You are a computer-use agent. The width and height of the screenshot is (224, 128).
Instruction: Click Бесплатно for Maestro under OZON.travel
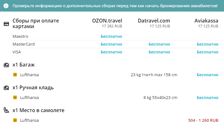(111, 37)
